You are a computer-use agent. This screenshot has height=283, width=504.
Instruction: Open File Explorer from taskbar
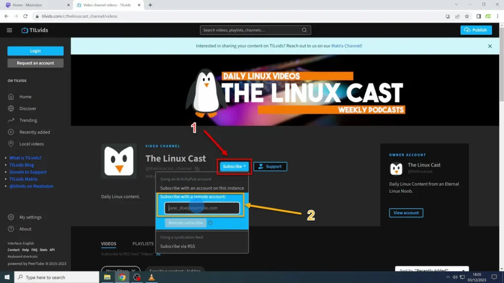(x=107, y=277)
